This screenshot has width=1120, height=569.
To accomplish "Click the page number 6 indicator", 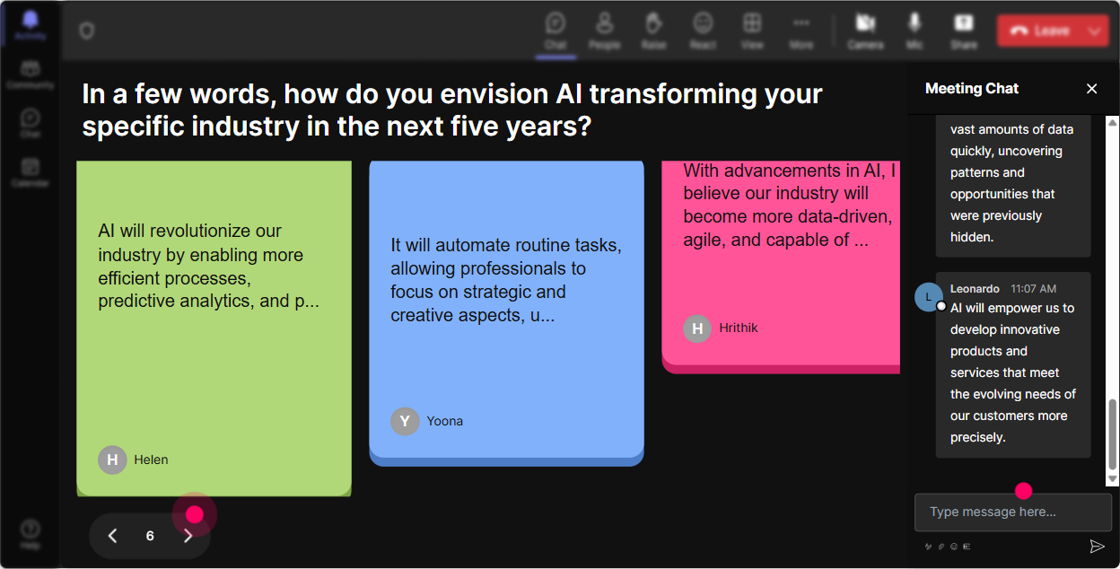I will pyautogui.click(x=150, y=536).
